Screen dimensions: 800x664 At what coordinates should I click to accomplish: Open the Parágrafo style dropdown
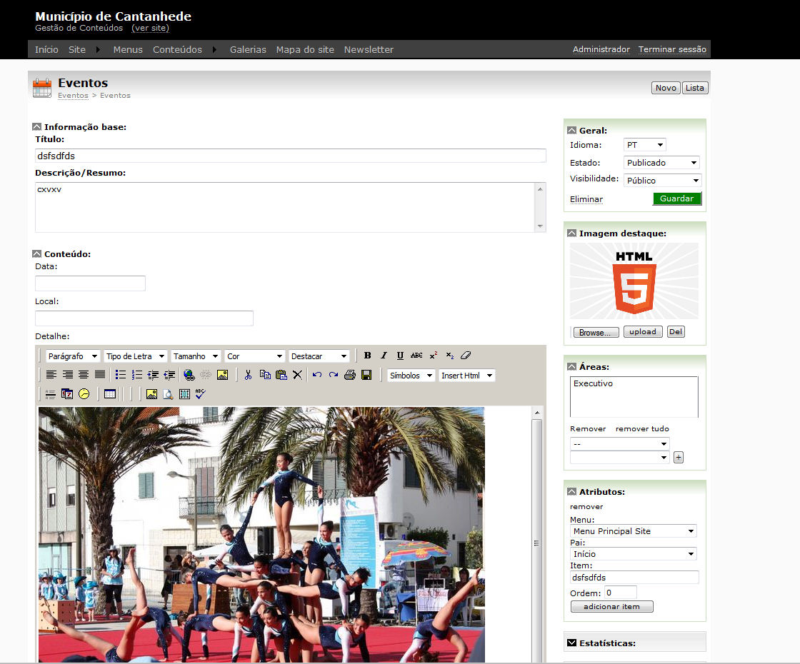(72, 356)
